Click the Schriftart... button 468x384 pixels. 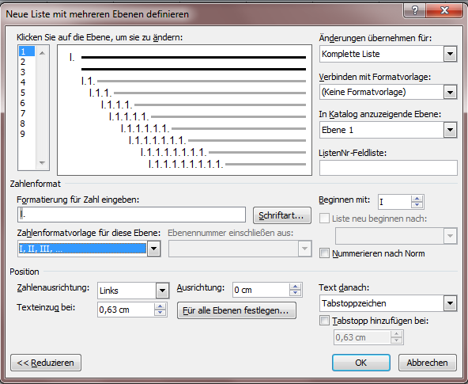point(281,215)
